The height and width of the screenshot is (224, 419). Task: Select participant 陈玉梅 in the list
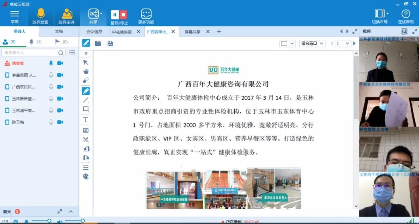pos(39,122)
